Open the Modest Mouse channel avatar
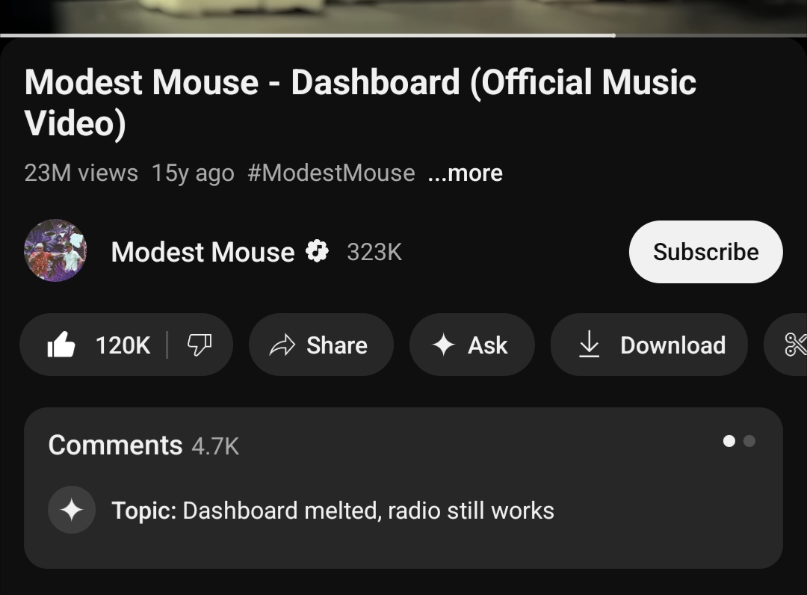 click(55, 251)
